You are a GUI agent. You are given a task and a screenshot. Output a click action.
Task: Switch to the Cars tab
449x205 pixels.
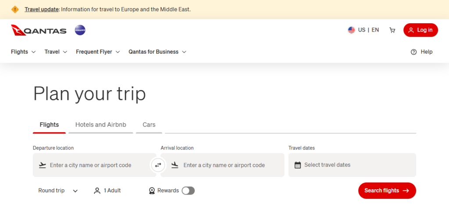149,125
